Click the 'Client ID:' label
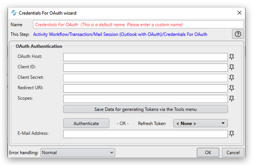253x165 pixels. [27, 67]
